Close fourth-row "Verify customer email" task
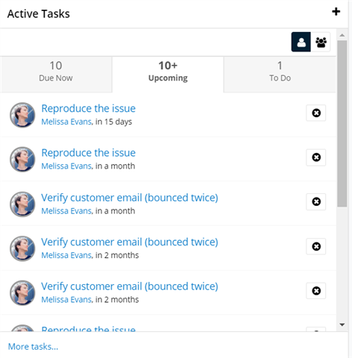352x358 pixels. [316, 246]
